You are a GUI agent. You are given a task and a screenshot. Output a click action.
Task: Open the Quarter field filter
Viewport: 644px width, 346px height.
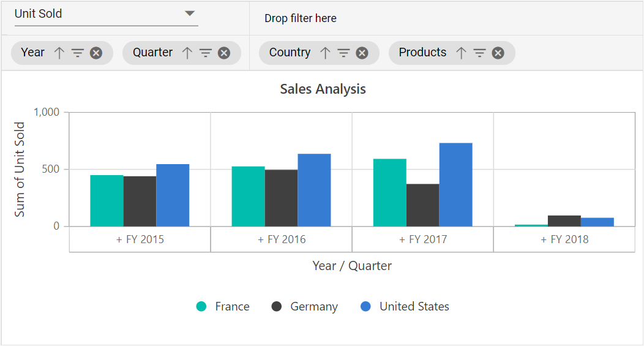[205, 53]
